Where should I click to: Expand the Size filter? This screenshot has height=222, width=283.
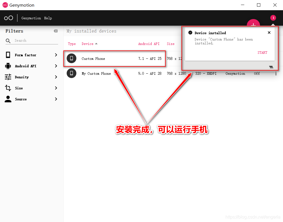56,88
